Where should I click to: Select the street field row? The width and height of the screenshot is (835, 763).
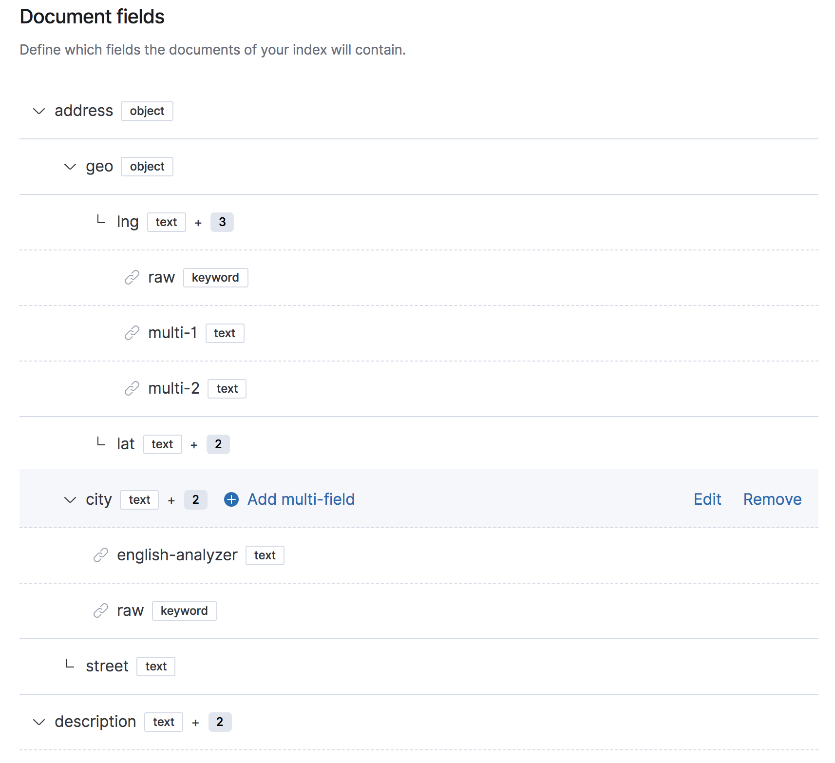419,667
